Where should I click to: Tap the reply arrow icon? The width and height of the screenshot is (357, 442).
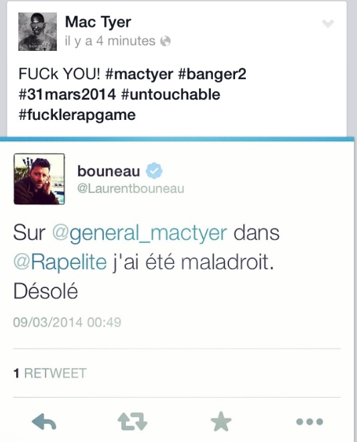pyautogui.click(x=44, y=422)
